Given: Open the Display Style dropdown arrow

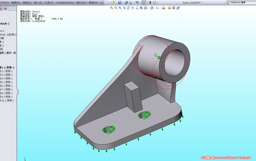Looking at the screenshot, I should point(154,8).
